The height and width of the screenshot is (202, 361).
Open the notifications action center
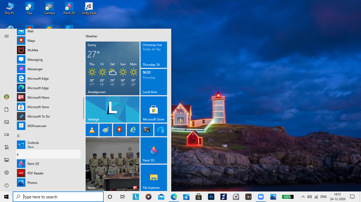click(352, 197)
